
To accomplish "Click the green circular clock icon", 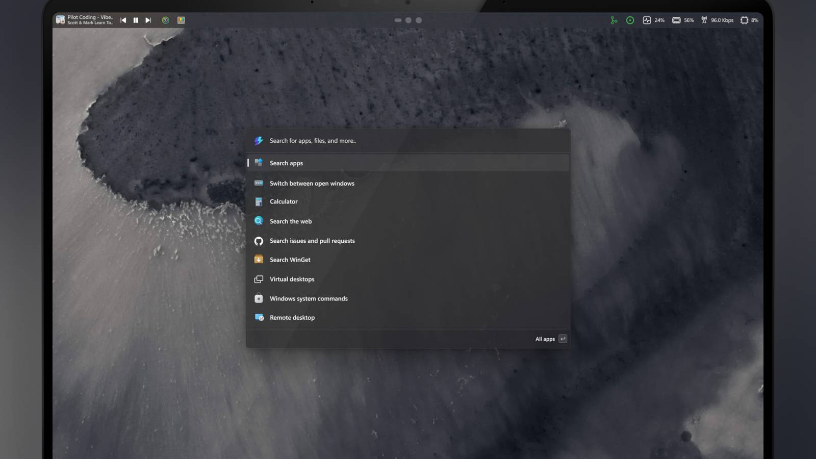I will (x=166, y=20).
